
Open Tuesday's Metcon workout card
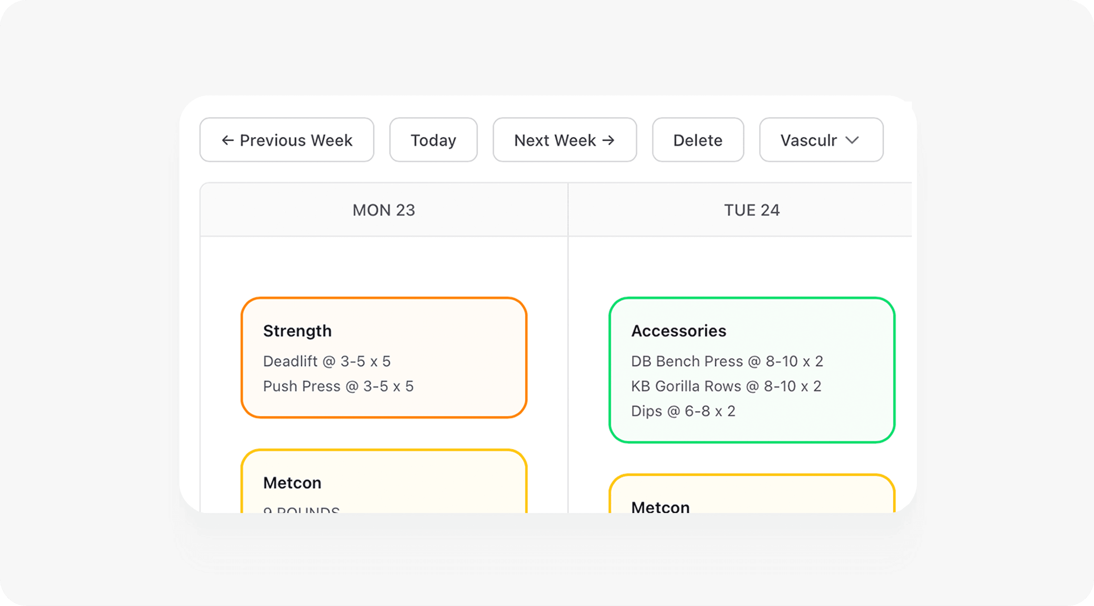click(x=752, y=501)
